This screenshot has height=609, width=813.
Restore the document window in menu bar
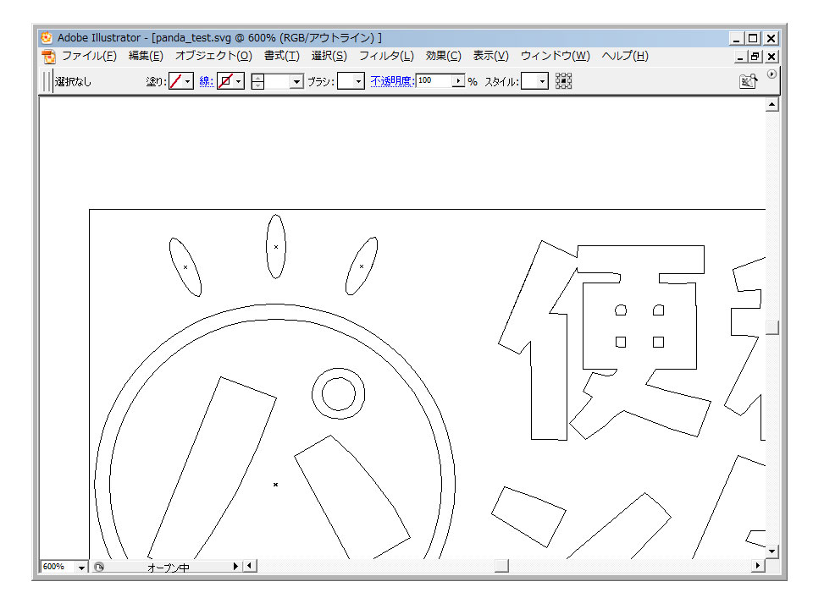tap(755, 57)
